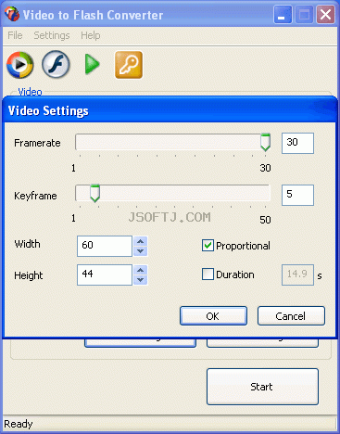Click the Keyframe value field
340x434 pixels.
point(297,195)
